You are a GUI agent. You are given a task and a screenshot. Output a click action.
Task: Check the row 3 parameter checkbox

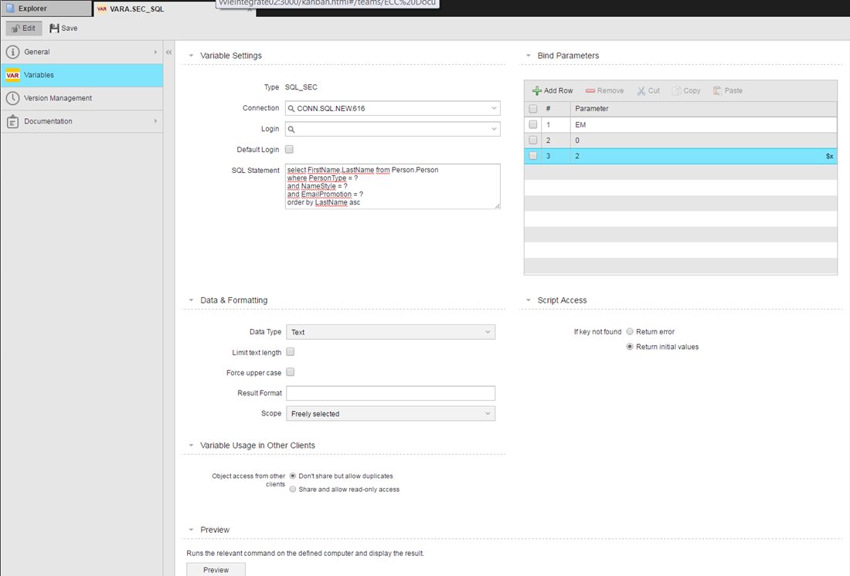533,156
